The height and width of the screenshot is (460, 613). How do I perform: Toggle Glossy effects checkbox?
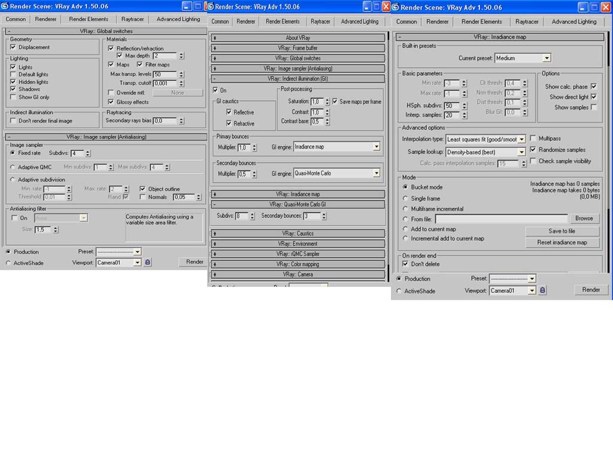[111, 102]
